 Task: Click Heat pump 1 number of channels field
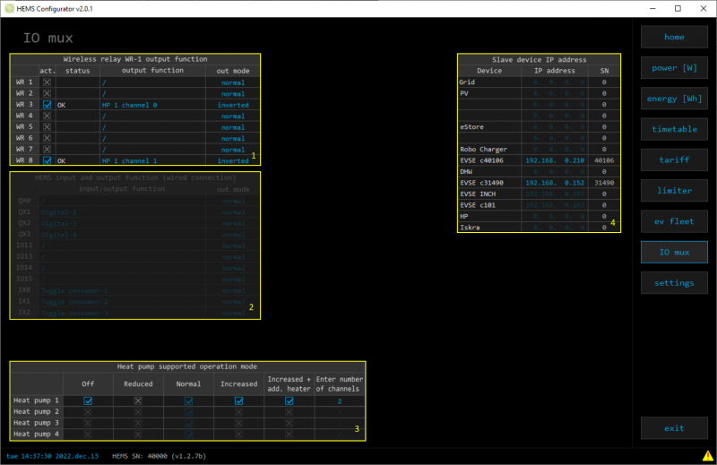coord(339,401)
